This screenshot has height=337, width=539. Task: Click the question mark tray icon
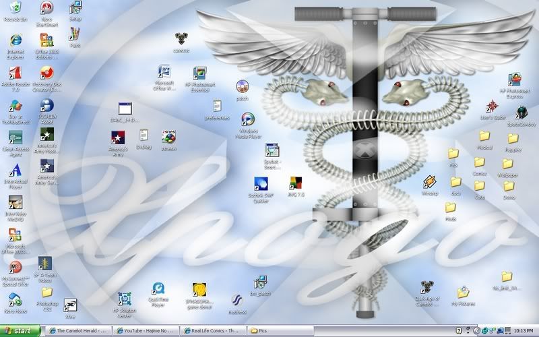pos(459,331)
